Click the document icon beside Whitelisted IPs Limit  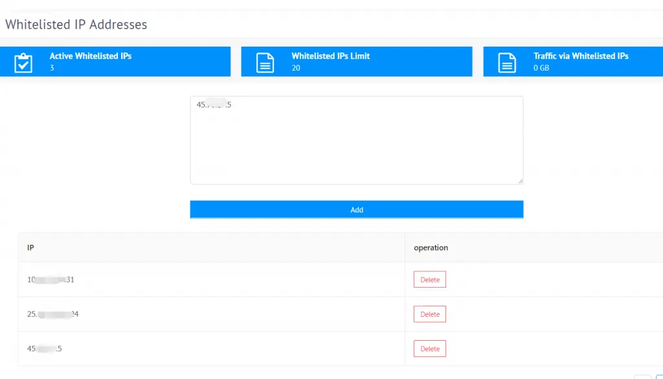coord(265,63)
